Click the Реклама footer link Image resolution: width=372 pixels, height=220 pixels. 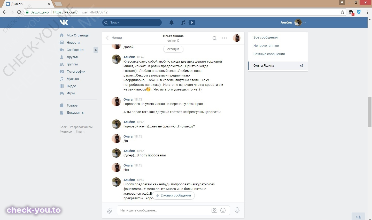coord(66,132)
